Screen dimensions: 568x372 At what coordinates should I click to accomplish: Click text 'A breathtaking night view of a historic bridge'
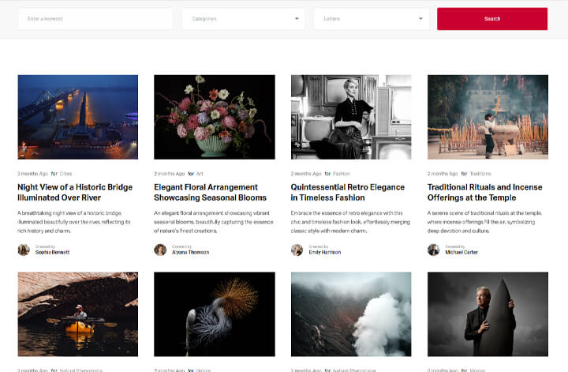[x=69, y=213]
